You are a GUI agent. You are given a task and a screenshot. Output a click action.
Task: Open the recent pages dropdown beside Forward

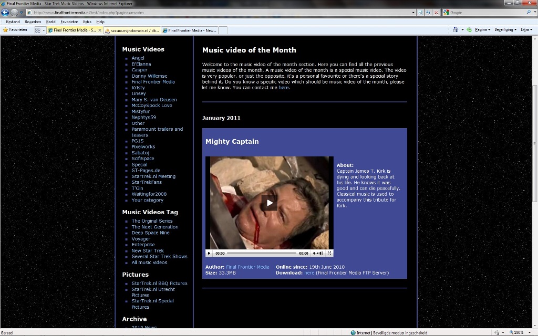(x=21, y=13)
